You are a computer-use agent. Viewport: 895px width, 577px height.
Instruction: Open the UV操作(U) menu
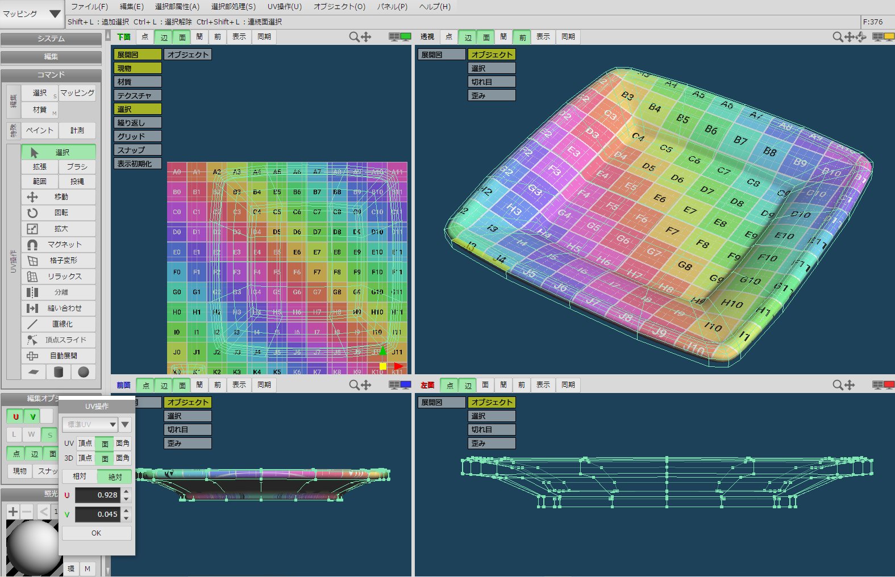(x=285, y=7)
